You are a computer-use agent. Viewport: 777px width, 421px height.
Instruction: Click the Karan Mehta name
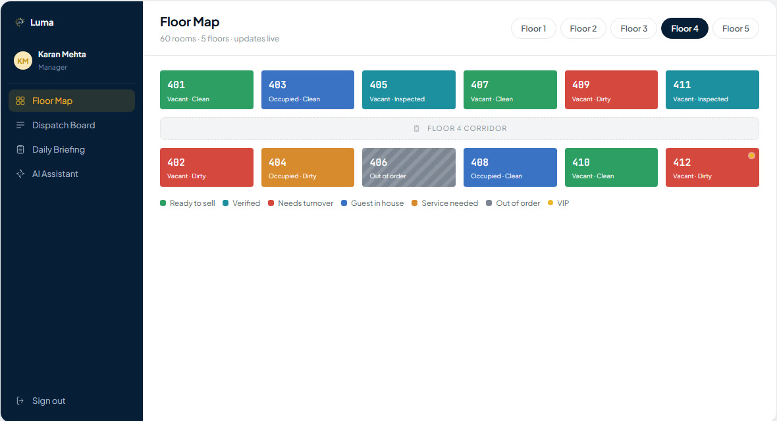point(62,55)
